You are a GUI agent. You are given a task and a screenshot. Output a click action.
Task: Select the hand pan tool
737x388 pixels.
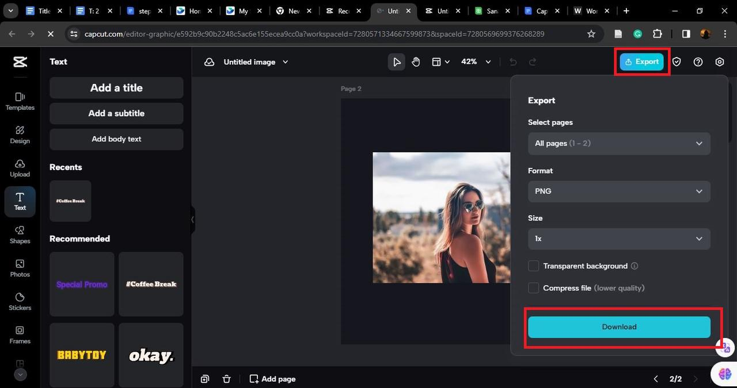416,62
